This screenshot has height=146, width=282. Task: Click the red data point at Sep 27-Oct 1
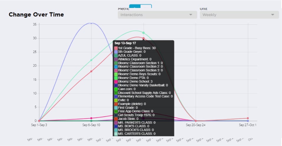click(x=248, y=118)
